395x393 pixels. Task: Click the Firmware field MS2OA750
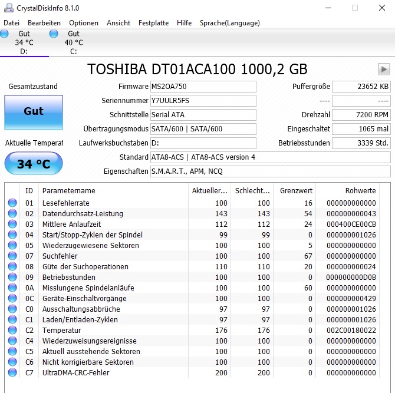point(203,87)
